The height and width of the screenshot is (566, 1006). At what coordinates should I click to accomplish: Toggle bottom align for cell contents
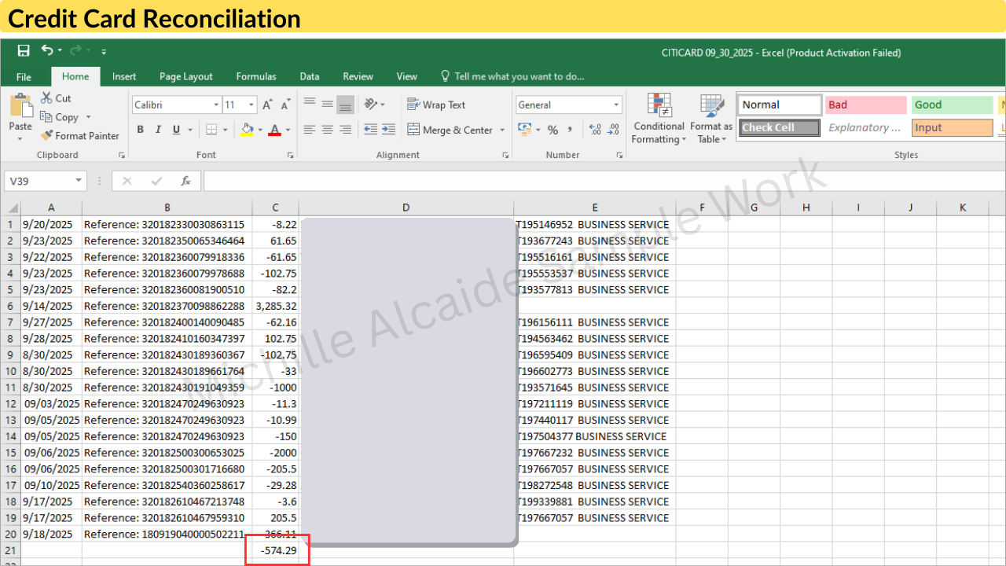[346, 105]
